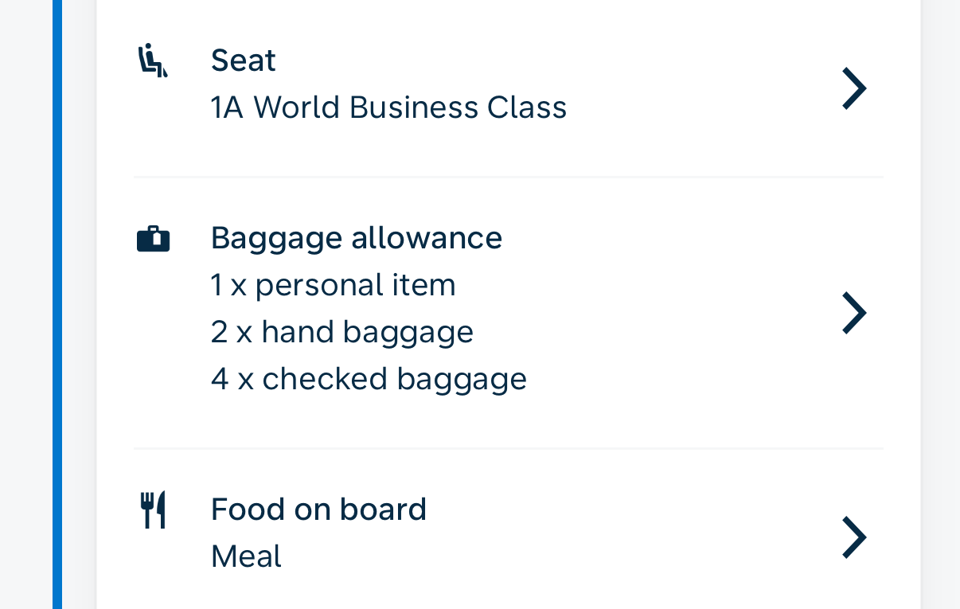960x609 pixels.
Task: Tap the Meal label
Action: [246, 556]
